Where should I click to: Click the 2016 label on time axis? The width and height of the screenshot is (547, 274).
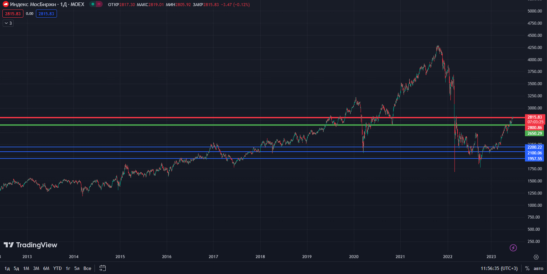pos(167,257)
